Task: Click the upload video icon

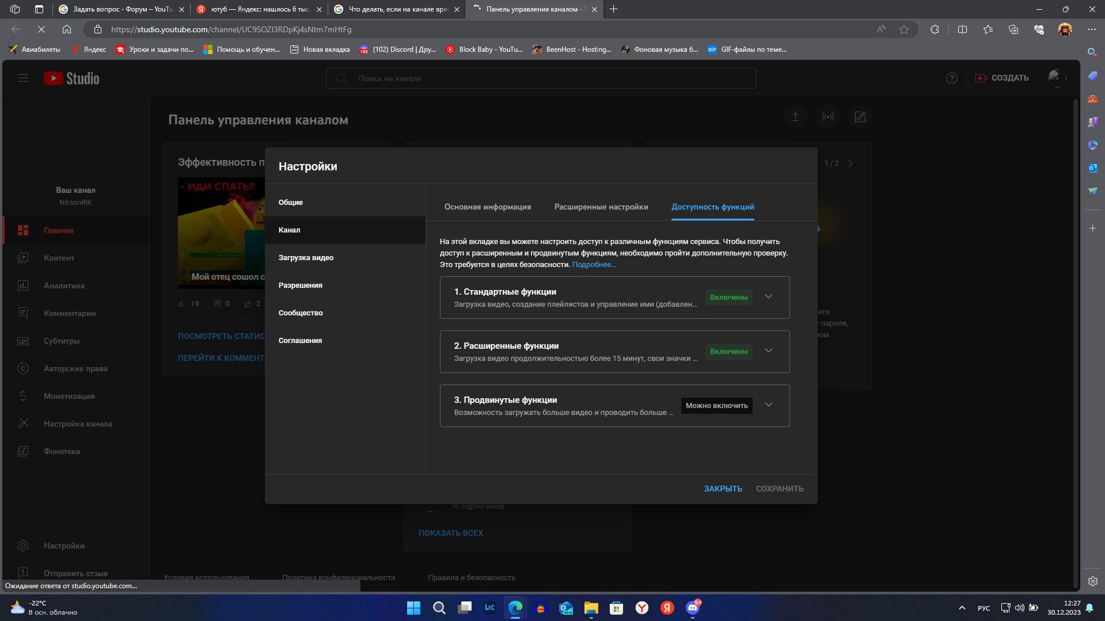Action: pyautogui.click(x=795, y=117)
